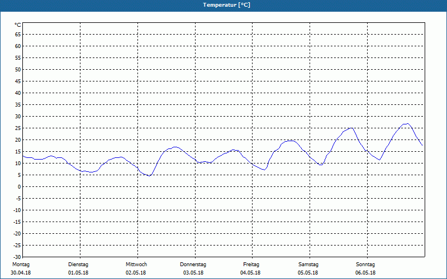Image resolution: width=447 pixels, height=279 pixels.
Task: Click the date 06.05.18
Action: pos(365,273)
